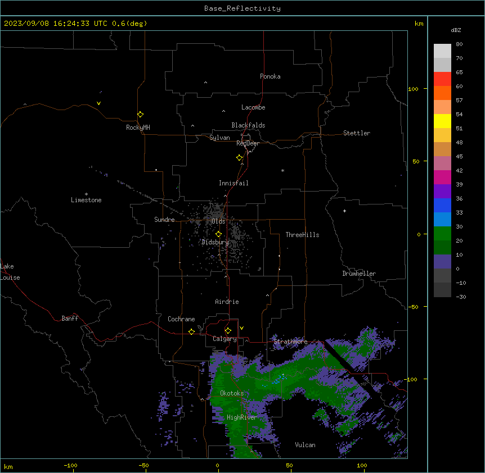Click the yellow diamond marker below Cochrane
The width and height of the screenshot is (485, 473).
click(191, 331)
